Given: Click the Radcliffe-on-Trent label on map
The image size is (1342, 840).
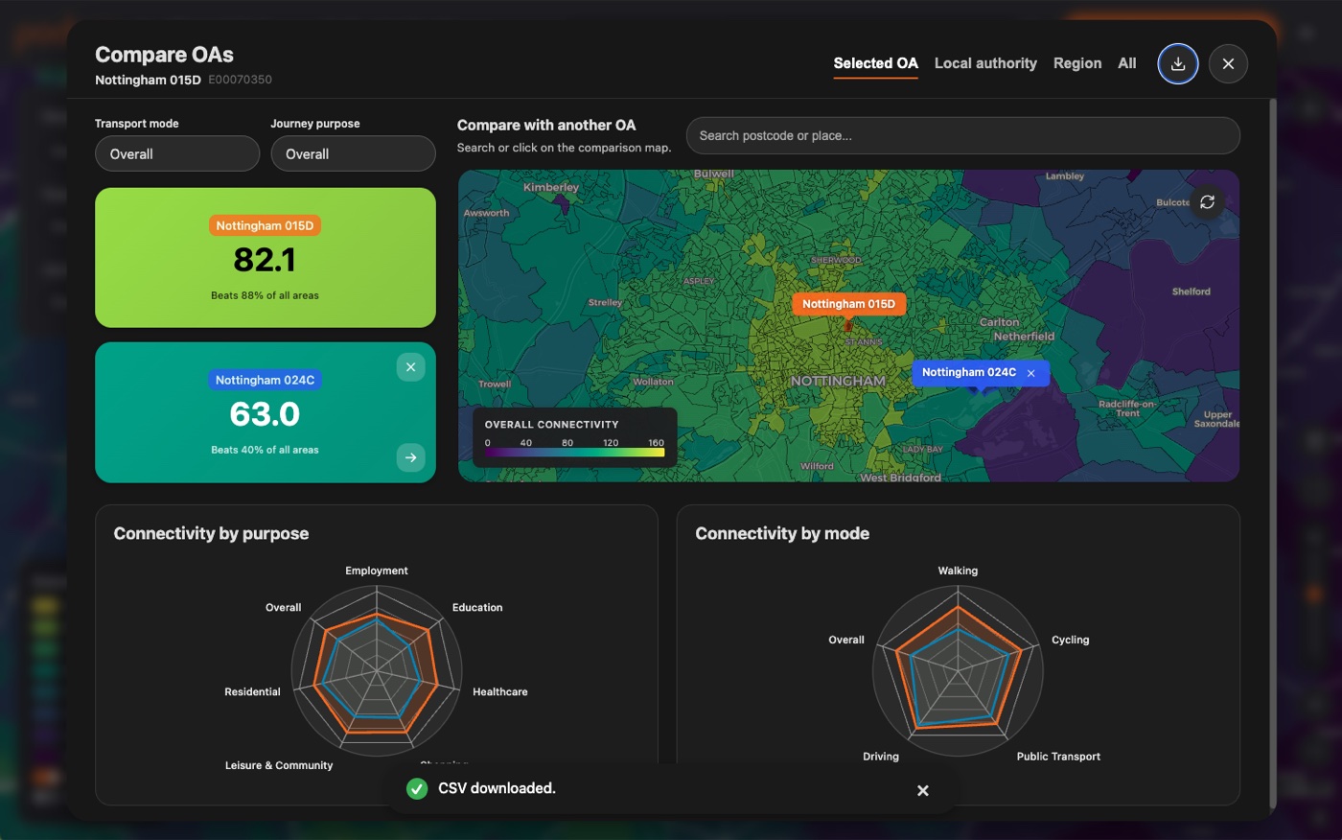Looking at the screenshot, I should pyautogui.click(x=1127, y=408).
